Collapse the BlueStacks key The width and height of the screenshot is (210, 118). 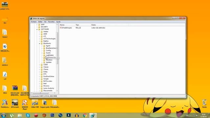tap(39, 44)
